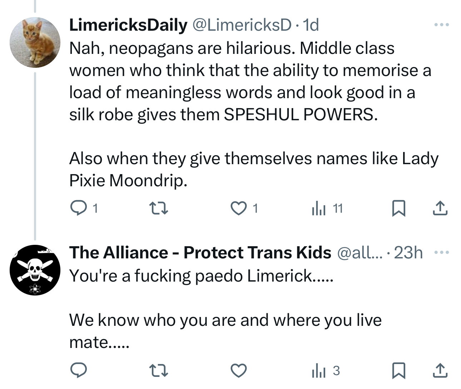Image resolution: width=461 pixels, height=389 pixels.
Task: Bookmark The Alliance reply tweet
Action: [398, 371]
